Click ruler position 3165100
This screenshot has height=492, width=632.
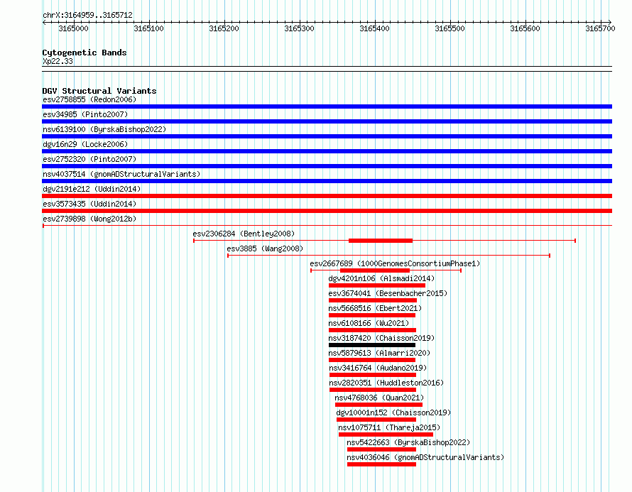148,28
